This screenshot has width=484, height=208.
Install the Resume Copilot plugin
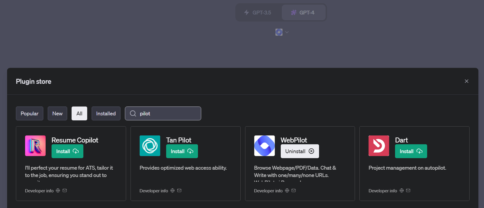point(67,151)
